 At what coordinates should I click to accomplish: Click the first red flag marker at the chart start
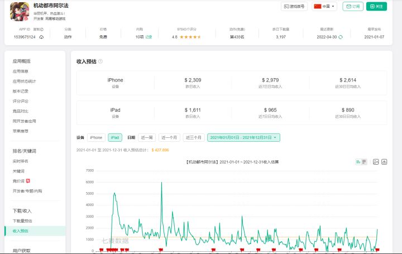click(x=101, y=250)
